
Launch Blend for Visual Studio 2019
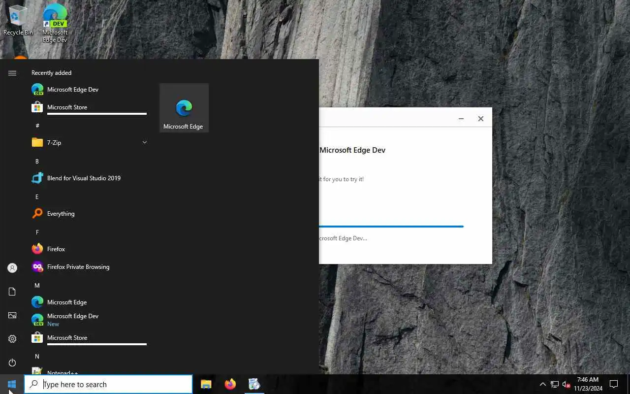[x=89, y=178]
